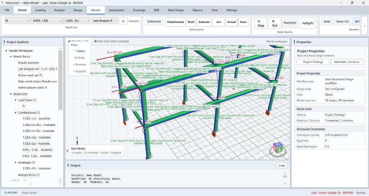Viewport: 369px width, 196px height.
Task: Open Project Settings quick link
Action: tap(335, 115)
